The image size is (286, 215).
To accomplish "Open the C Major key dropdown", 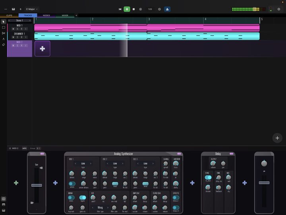I will 32,9.
